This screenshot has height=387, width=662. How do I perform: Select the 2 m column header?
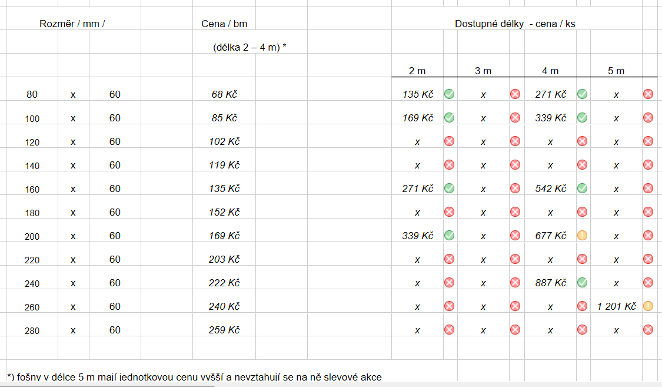pyautogui.click(x=417, y=71)
